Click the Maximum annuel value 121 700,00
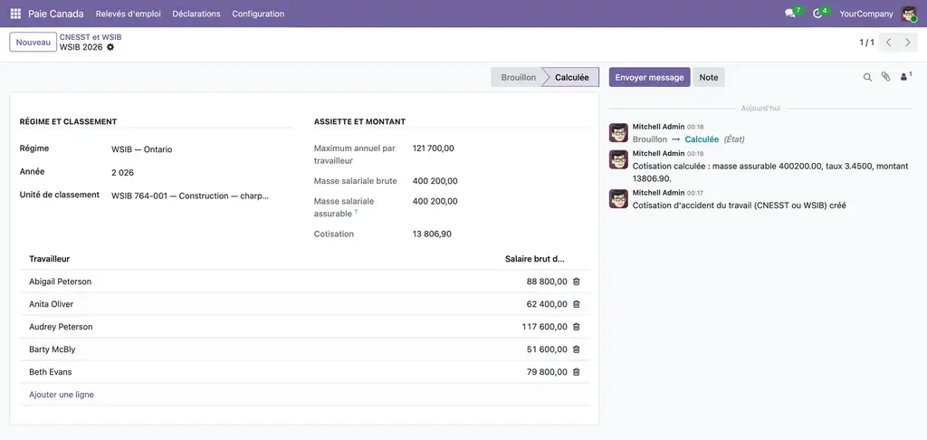This screenshot has width=927, height=440. click(x=434, y=148)
